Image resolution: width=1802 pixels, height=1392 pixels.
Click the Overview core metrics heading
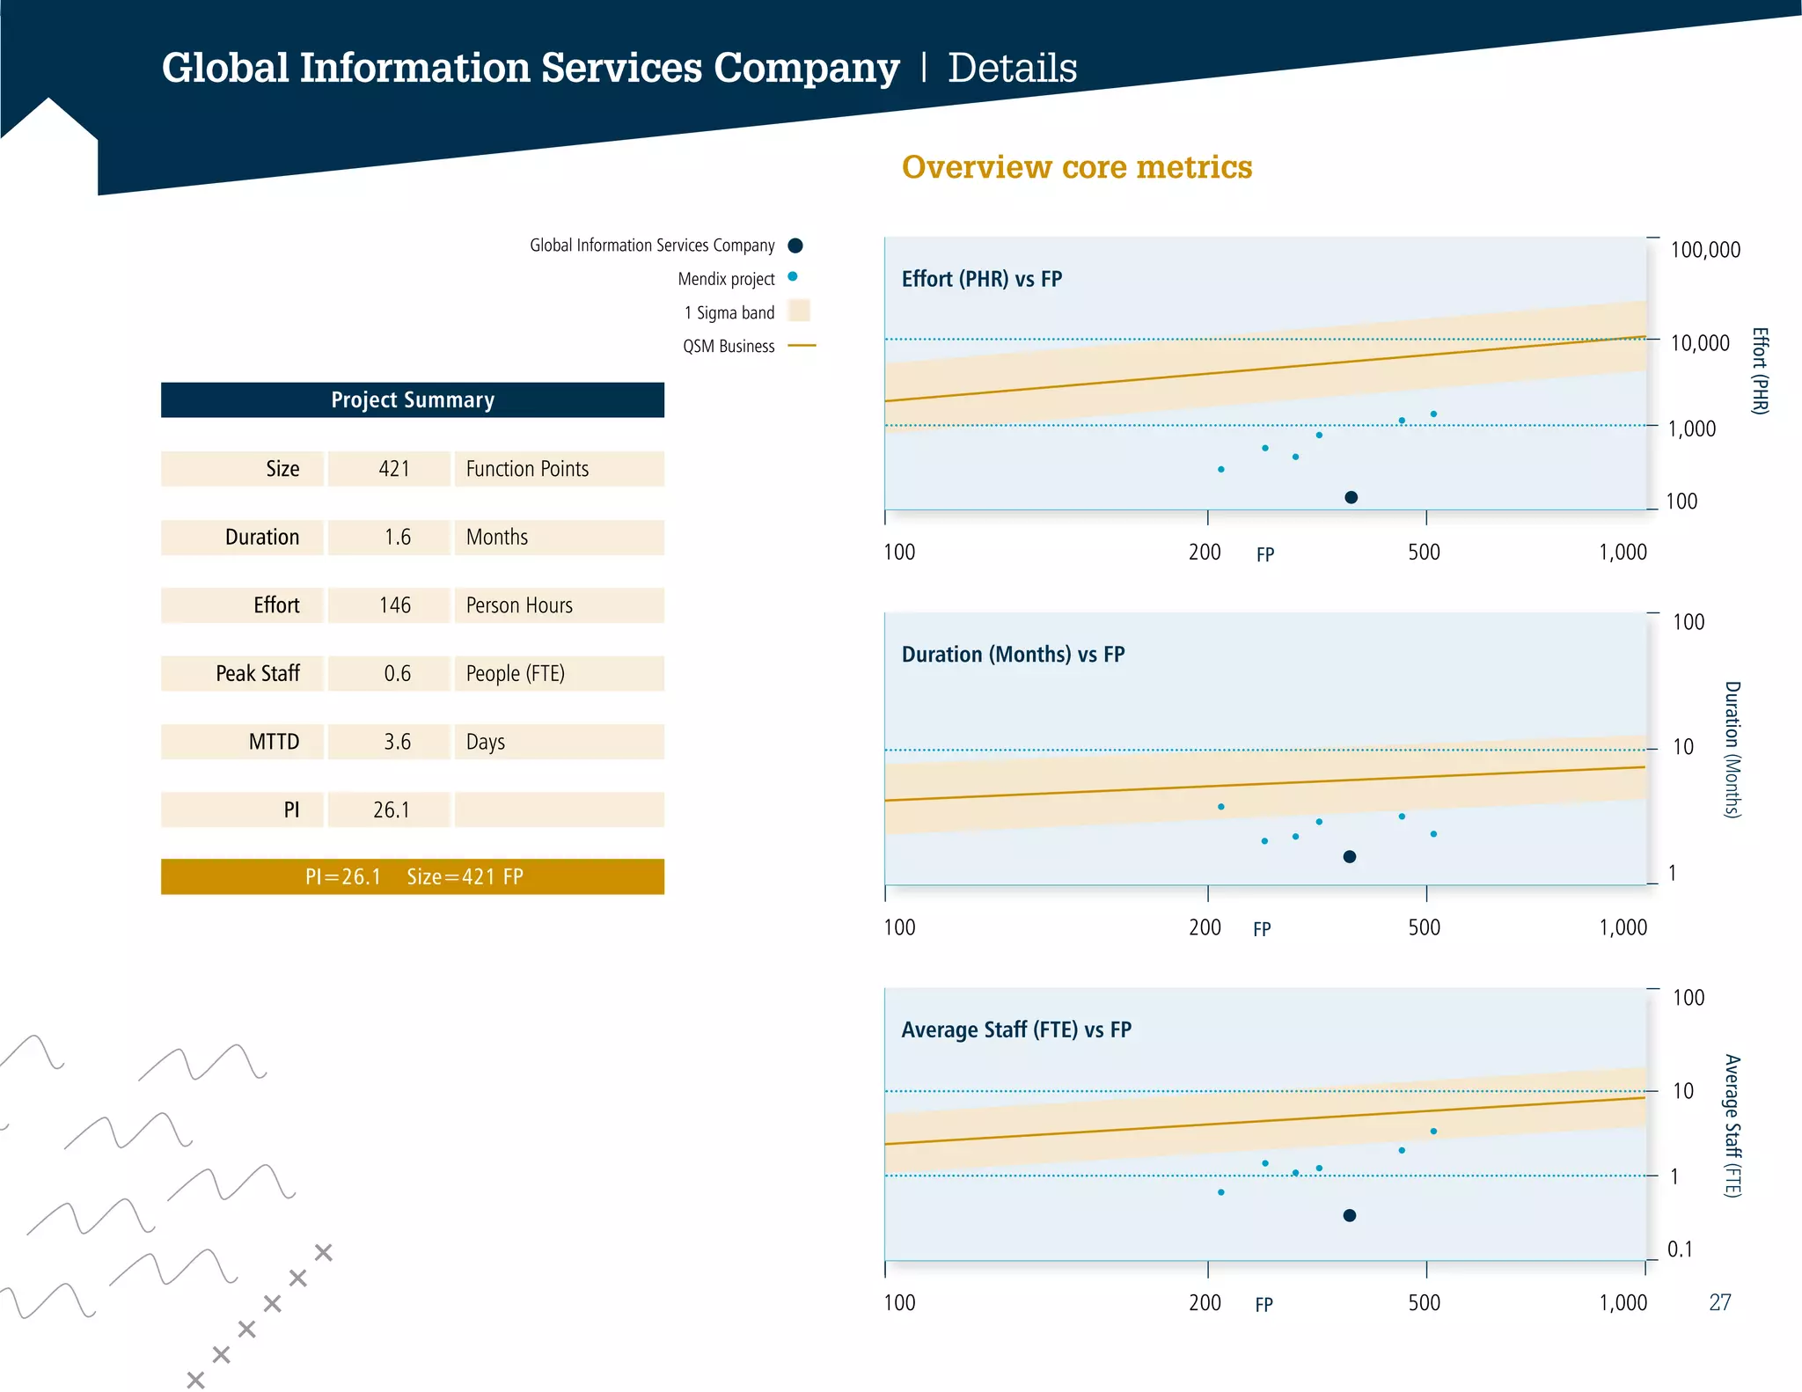click(x=1077, y=167)
